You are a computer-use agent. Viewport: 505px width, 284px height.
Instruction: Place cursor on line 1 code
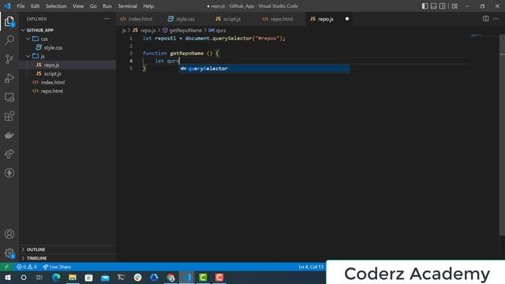click(214, 39)
